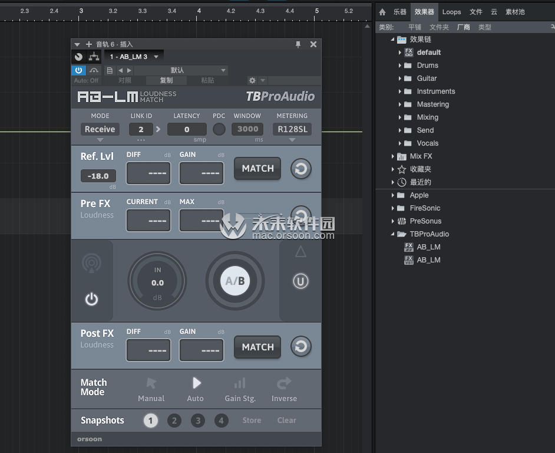Viewport: 555px width, 453px height.
Task: Switch to the 文件 tab
Action: pyautogui.click(x=476, y=12)
